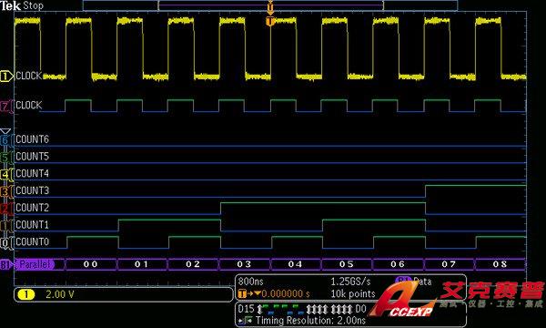
Task: Collapse the digital channel group triangle
Action: (x=5, y=131)
